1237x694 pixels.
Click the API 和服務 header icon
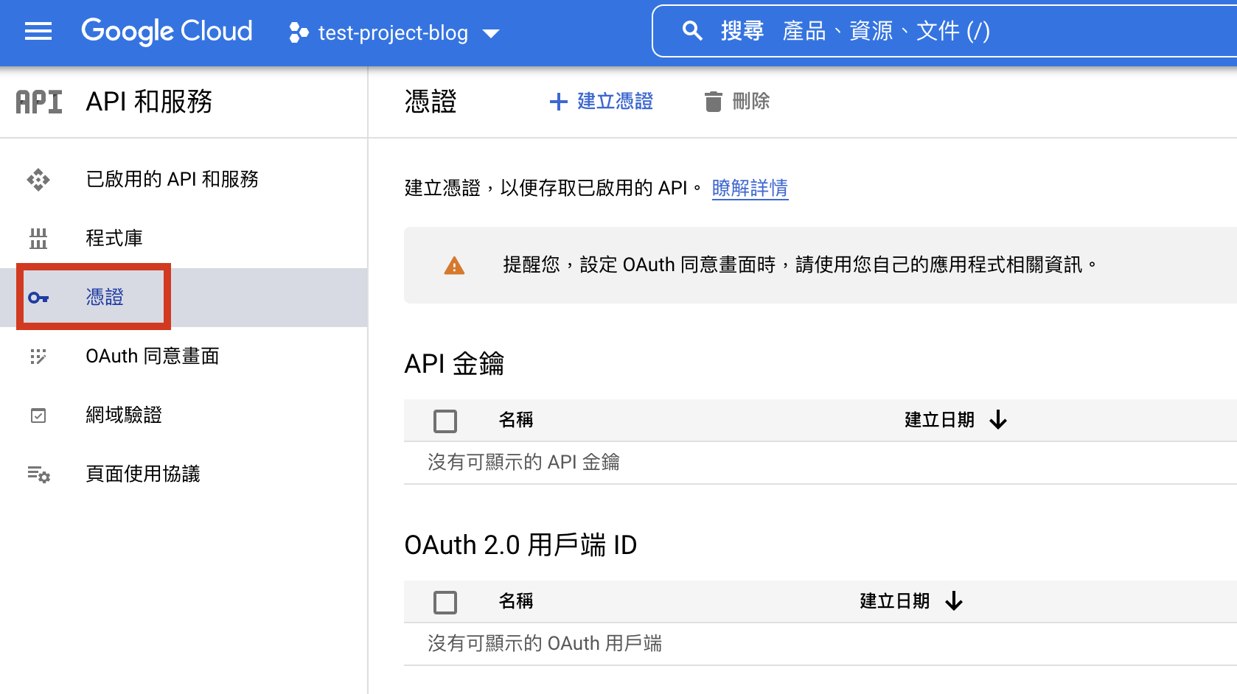(39, 102)
